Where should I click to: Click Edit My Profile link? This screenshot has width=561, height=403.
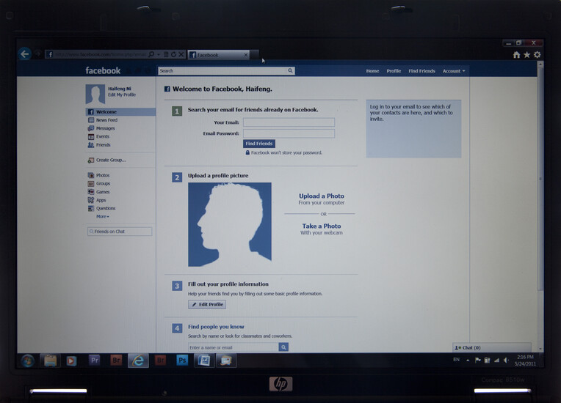[x=122, y=95]
